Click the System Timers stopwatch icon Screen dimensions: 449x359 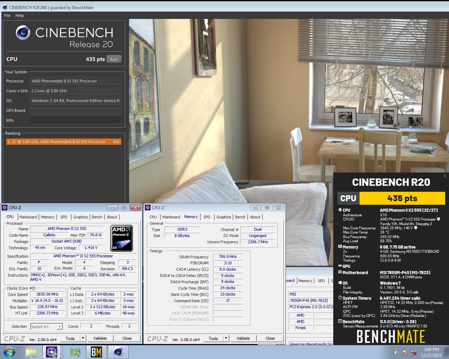tap(340, 298)
